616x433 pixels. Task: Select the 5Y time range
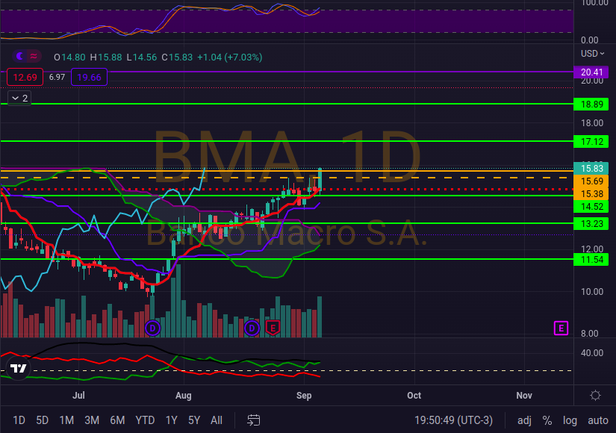coord(194,420)
